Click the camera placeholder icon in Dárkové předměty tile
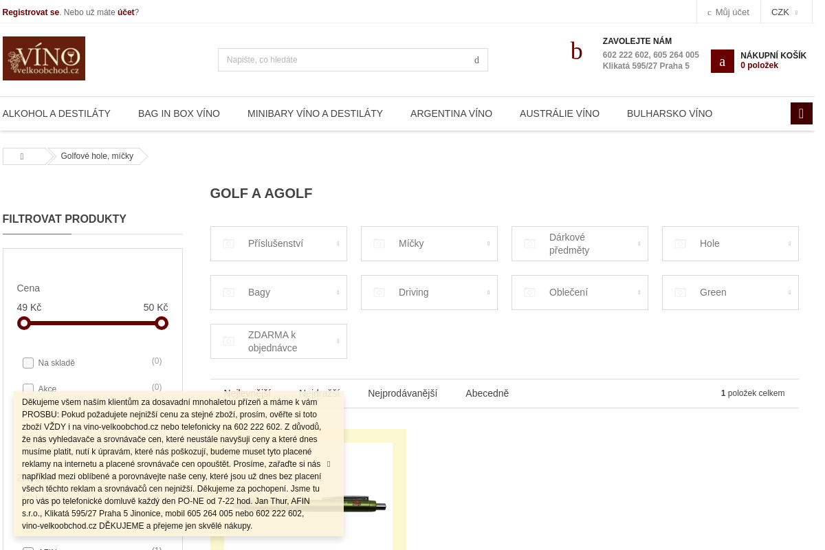The height and width of the screenshot is (550, 825). click(x=530, y=243)
